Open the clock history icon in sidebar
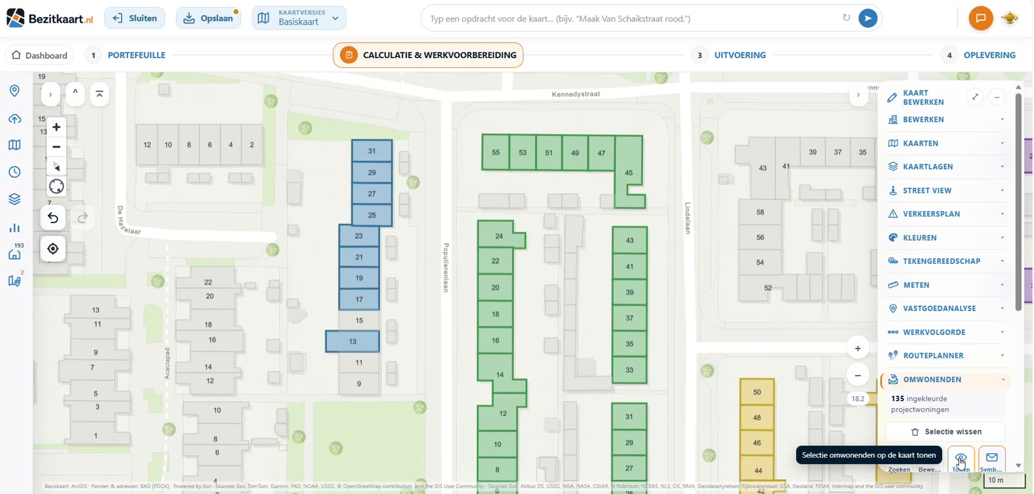The width and height of the screenshot is (1034, 494). pos(14,172)
